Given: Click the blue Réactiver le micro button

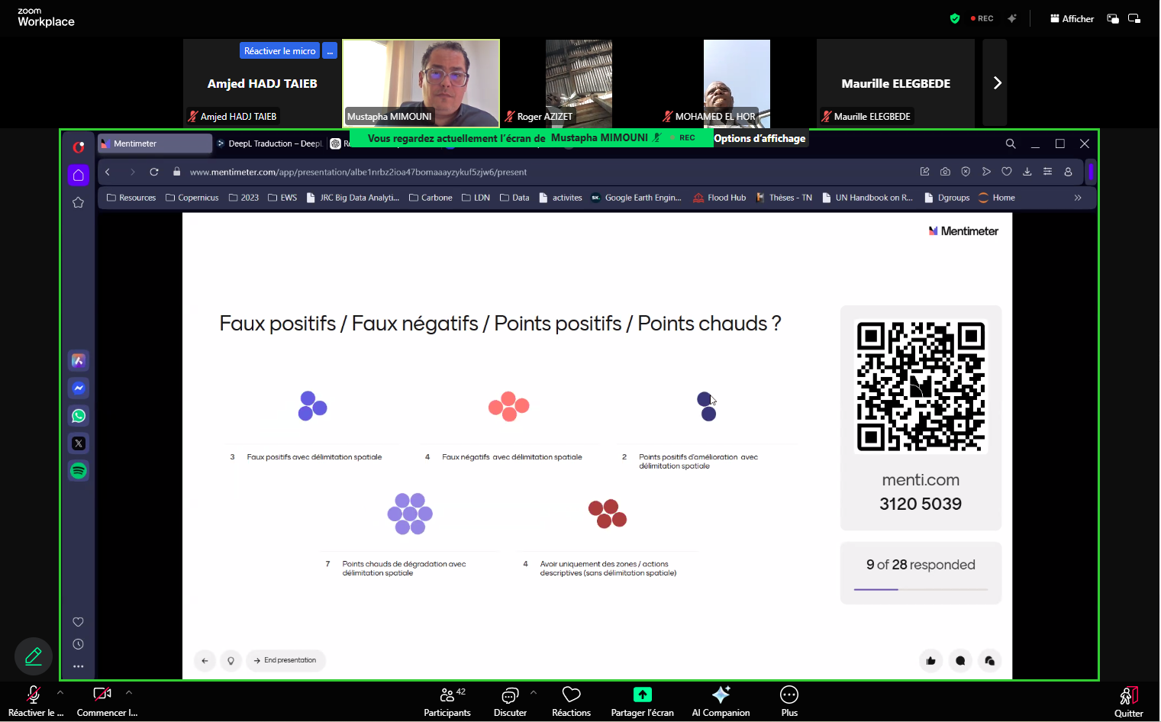Looking at the screenshot, I should pos(279,51).
